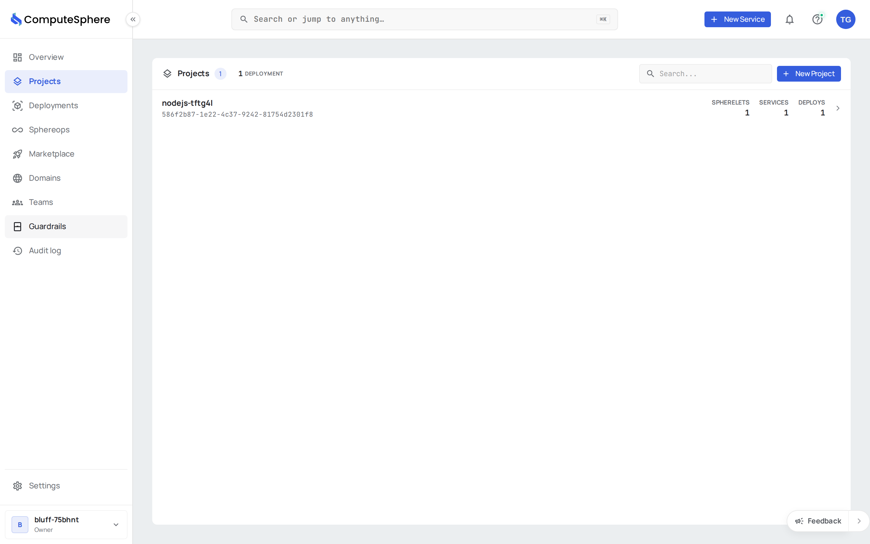The image size is (870, 544).
Task: Collapse the sidebar with double-chevron button
Action: (133, 19)
